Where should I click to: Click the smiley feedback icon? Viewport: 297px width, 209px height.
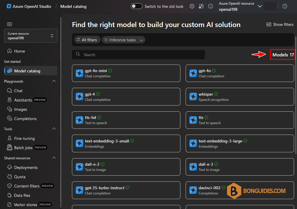pyautogui.click(x=211, y=6)
